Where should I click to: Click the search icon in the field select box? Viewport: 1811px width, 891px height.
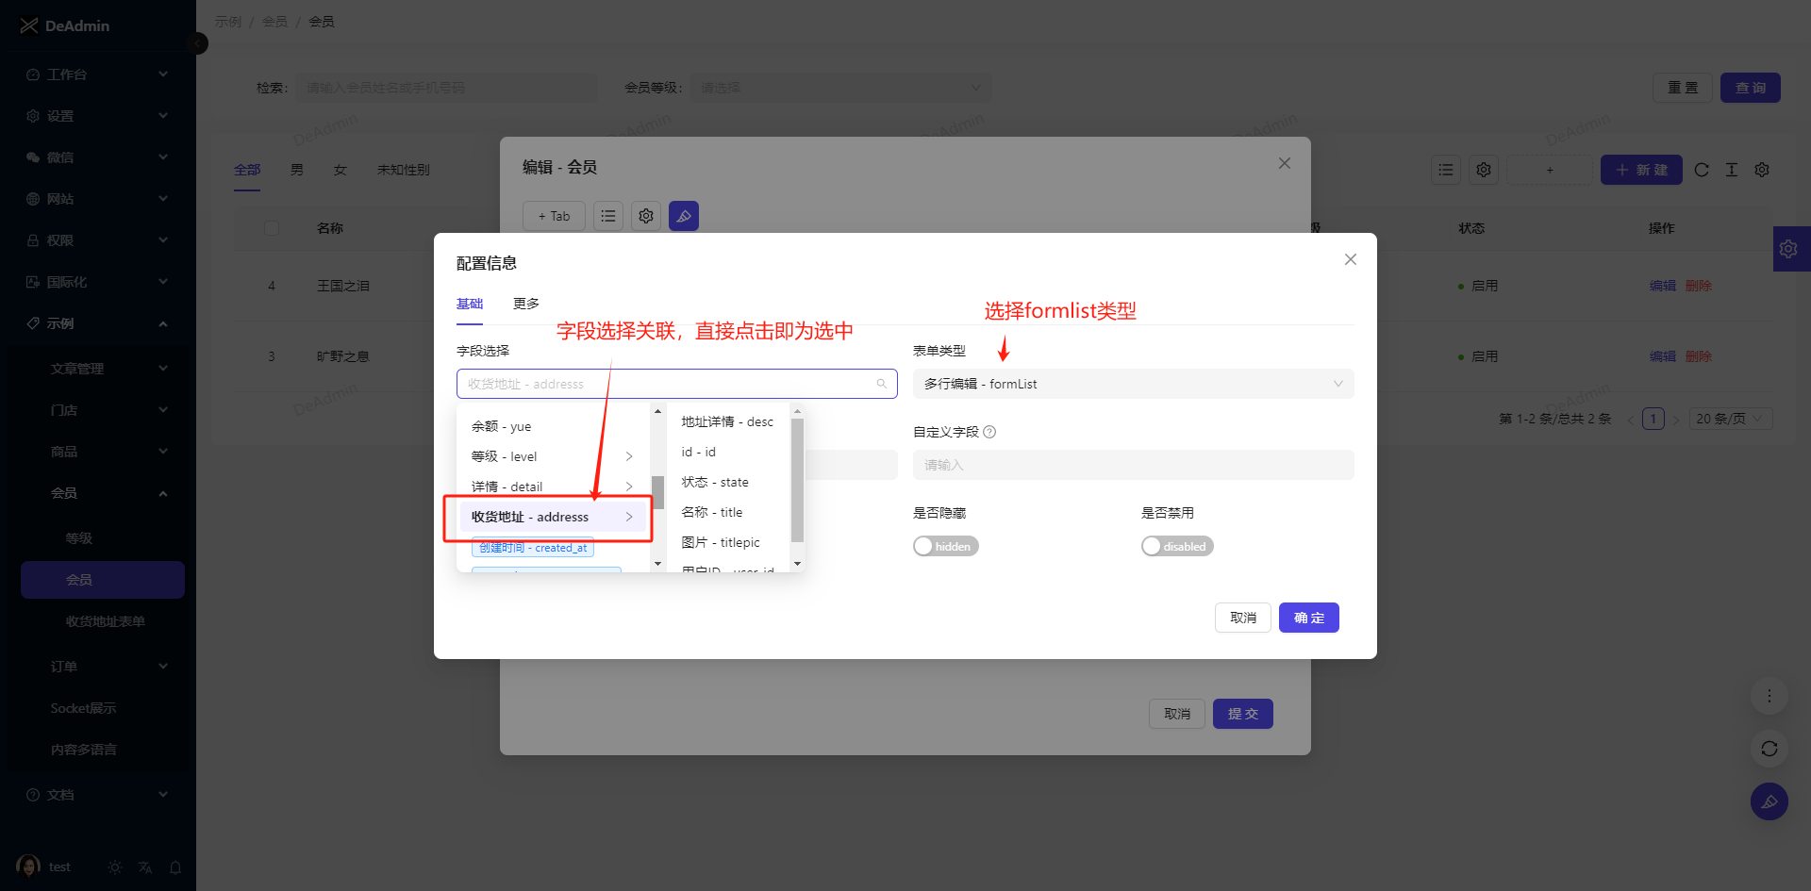(x=882, y=384)
